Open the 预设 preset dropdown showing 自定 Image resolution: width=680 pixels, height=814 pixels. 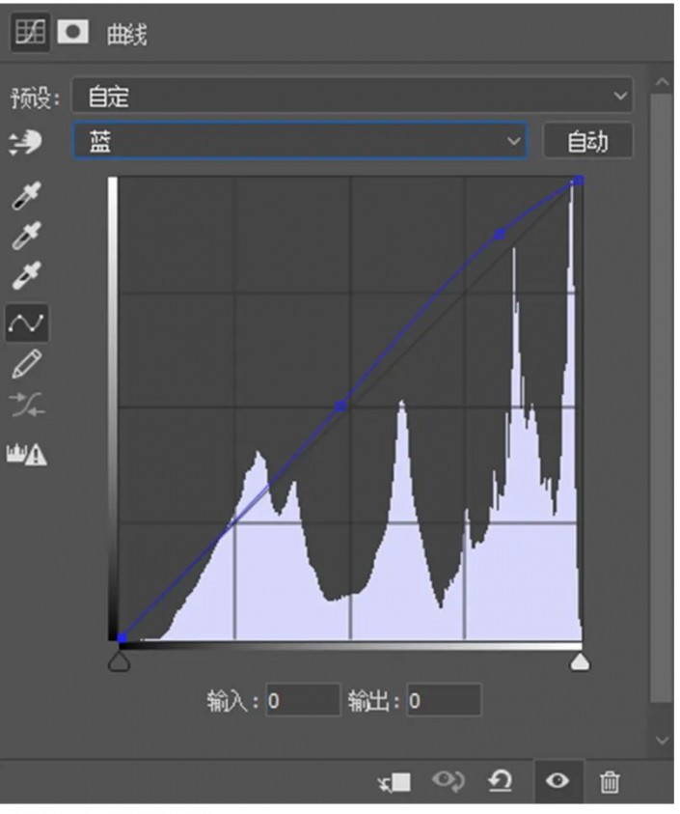coord(352,96)
